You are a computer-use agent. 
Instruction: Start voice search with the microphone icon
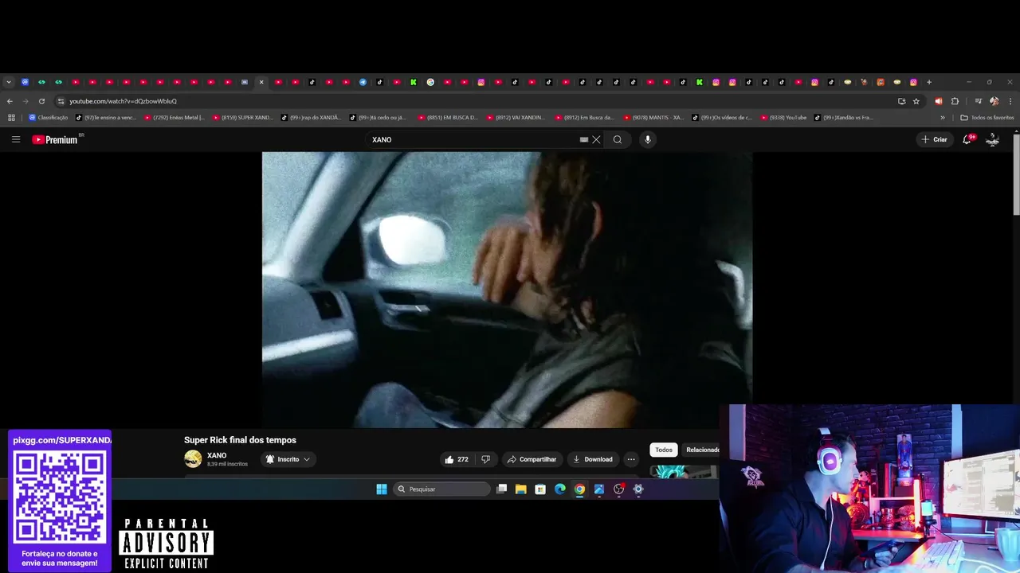point(648,139)
